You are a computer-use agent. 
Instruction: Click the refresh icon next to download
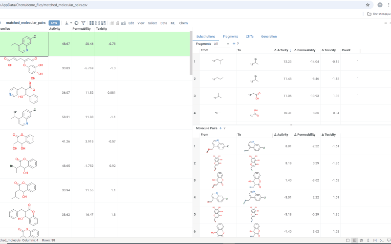[76, 23]
